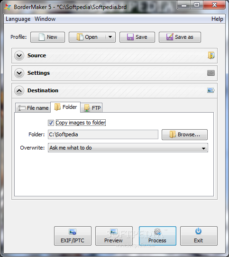Select the Folder tab
Screen dimensions: 229x257
pyautogui.click(x=65, y=107)
